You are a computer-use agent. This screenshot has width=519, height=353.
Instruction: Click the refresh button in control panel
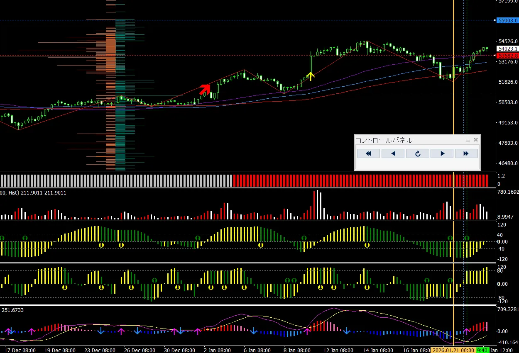click(417, 153)
